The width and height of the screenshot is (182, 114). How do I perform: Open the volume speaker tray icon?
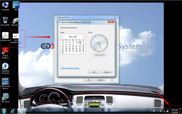[161, 111]
